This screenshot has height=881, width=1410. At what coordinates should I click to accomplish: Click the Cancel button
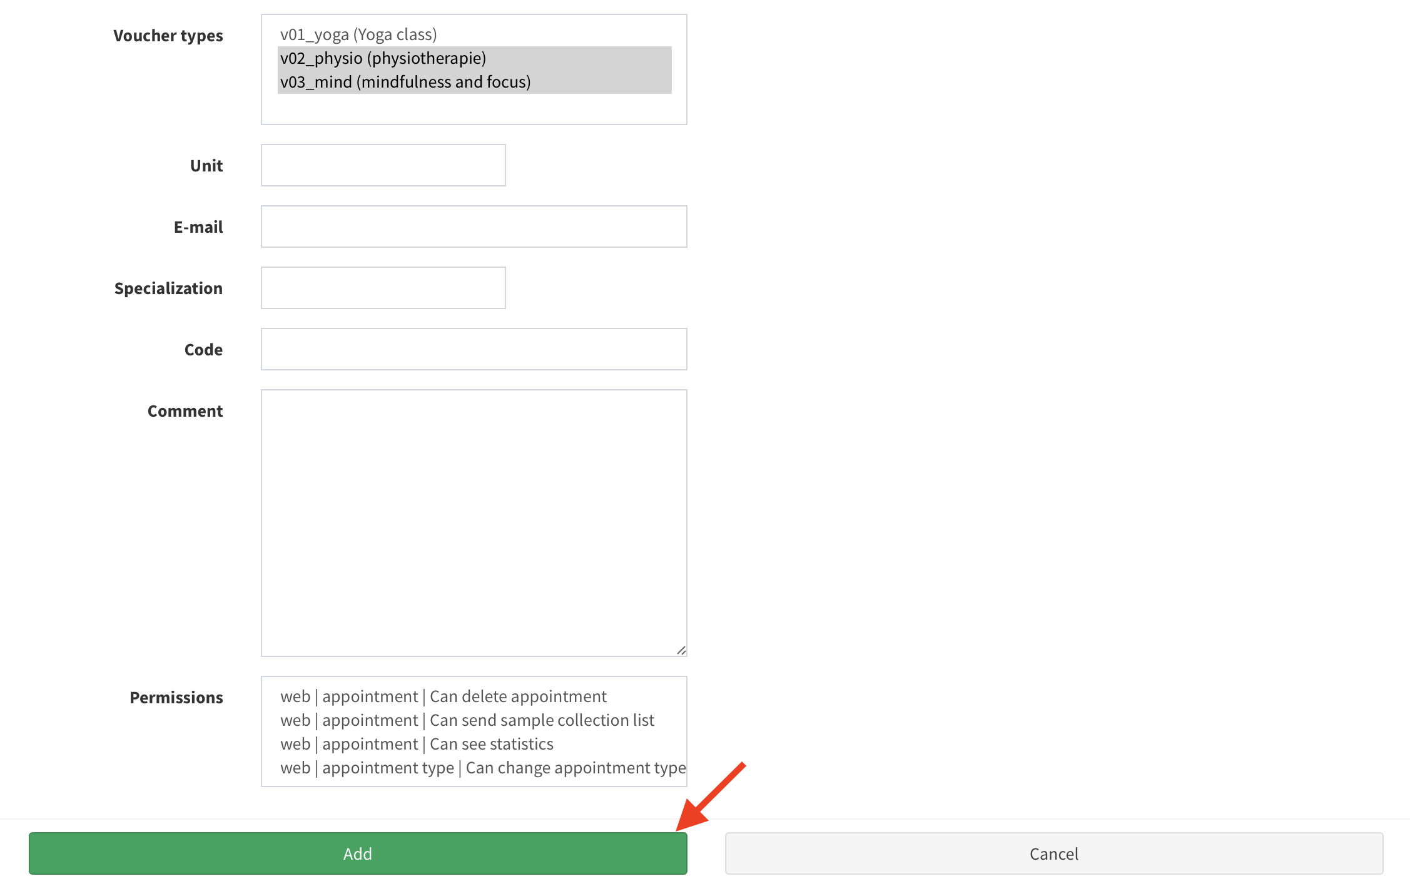pos(1053,853)
